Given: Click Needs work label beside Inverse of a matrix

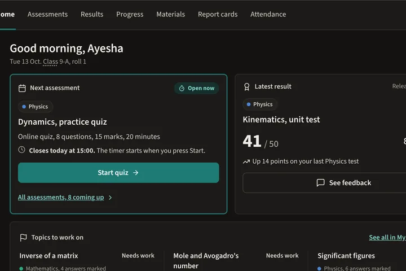Looking at the screenshot, I should tap(138, 256).
